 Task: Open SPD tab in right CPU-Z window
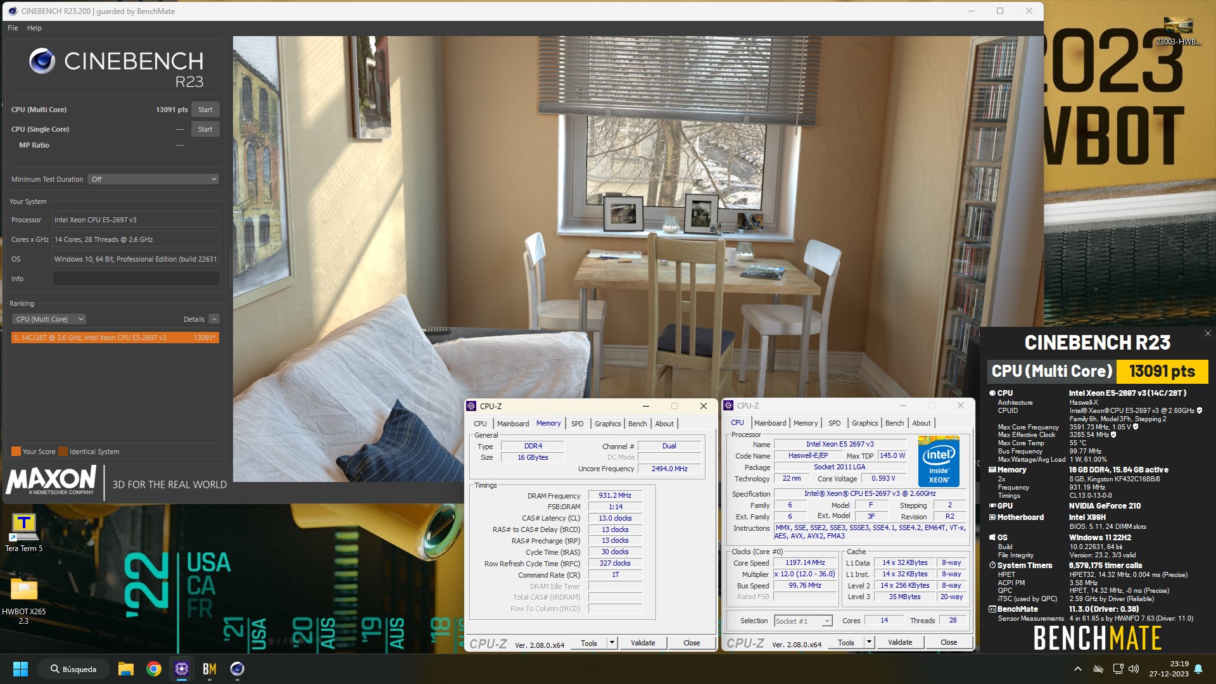pyautogui.click(x=834, y=423)
